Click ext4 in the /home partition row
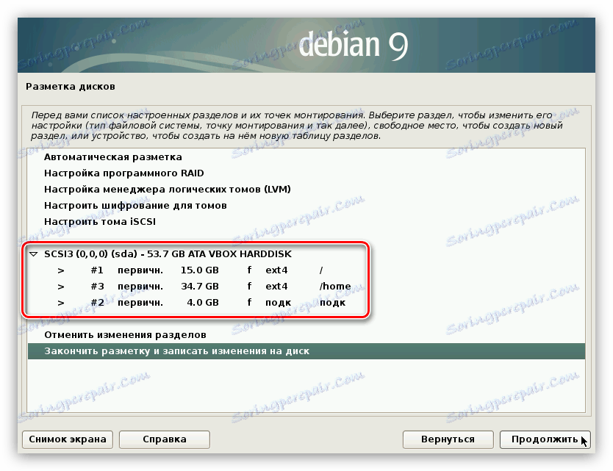 click(276, 286)
